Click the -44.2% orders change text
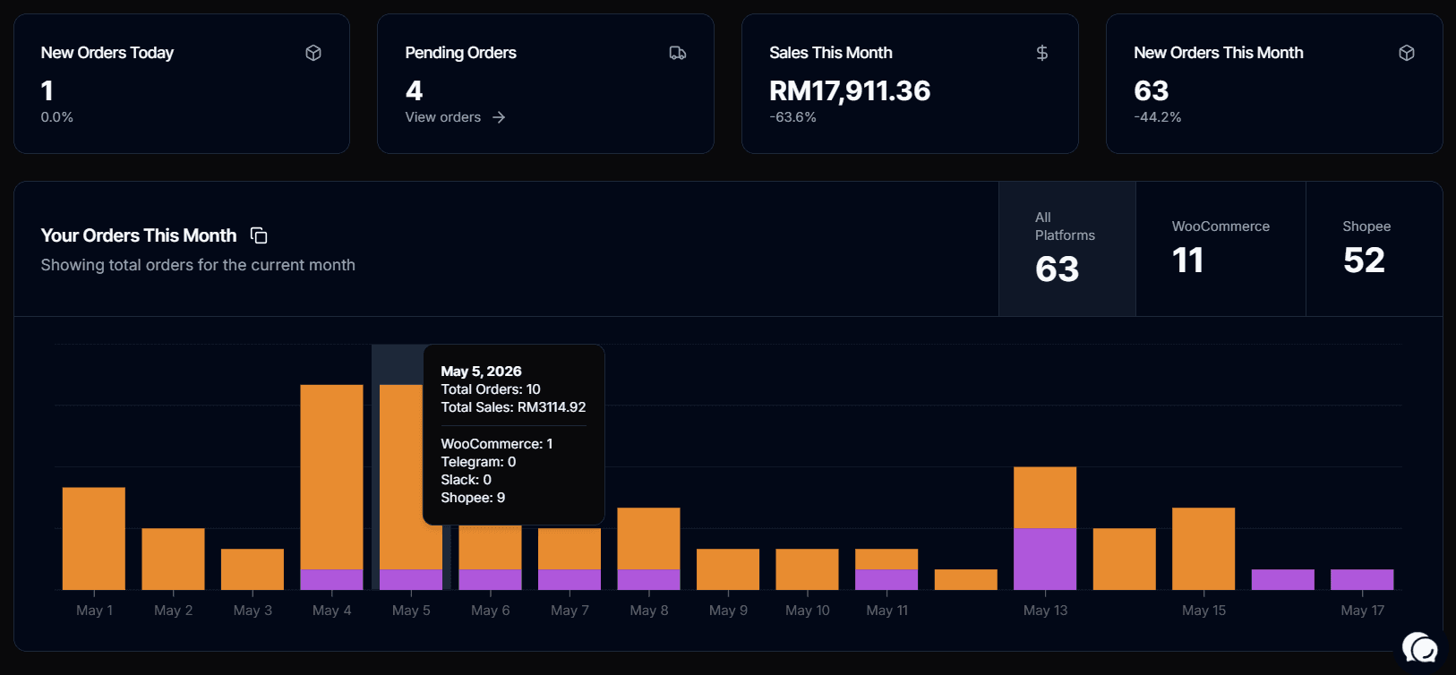 click(1157, 117)
